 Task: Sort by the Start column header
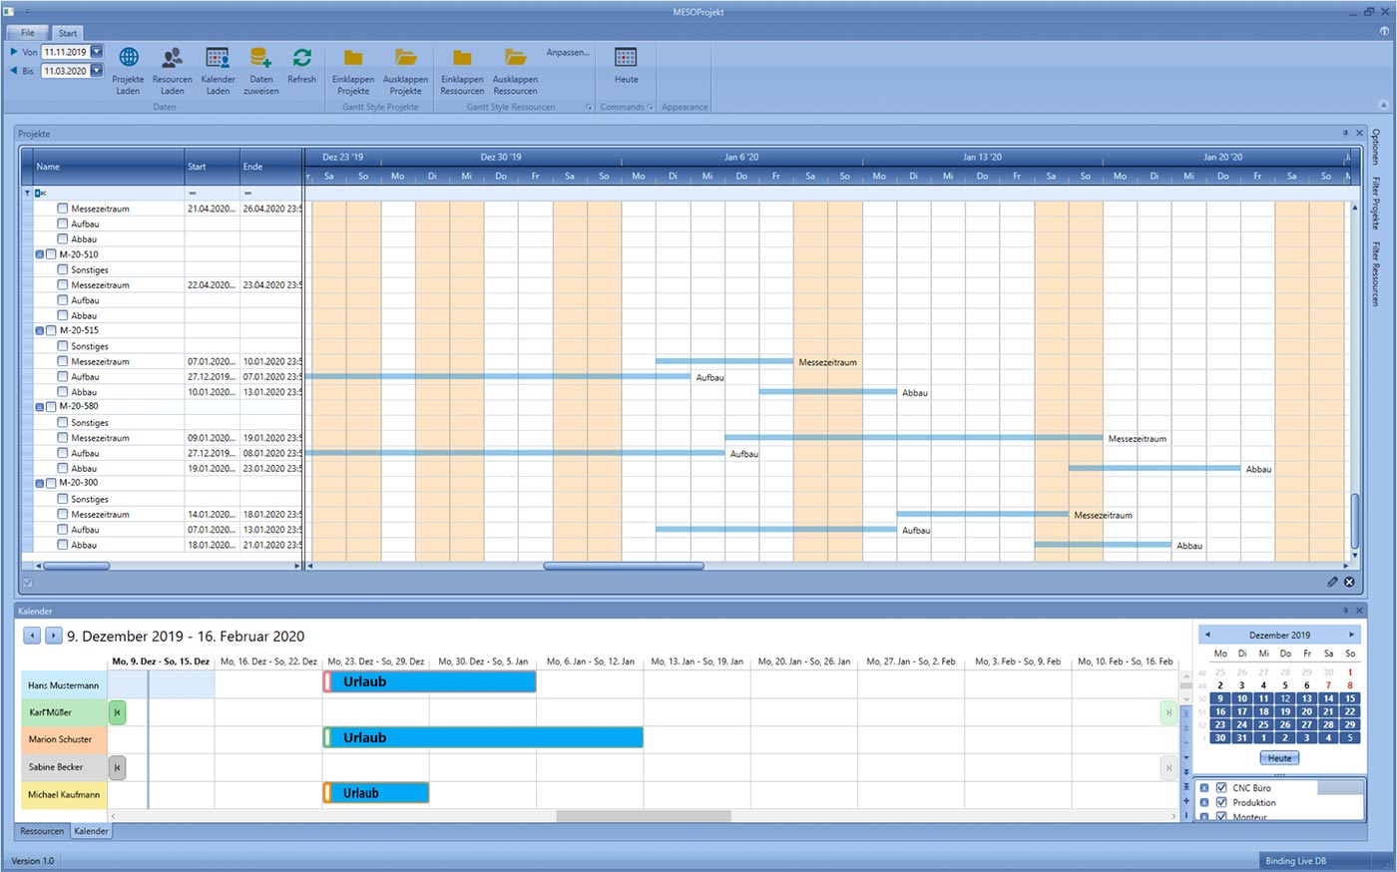click(212, 167)
